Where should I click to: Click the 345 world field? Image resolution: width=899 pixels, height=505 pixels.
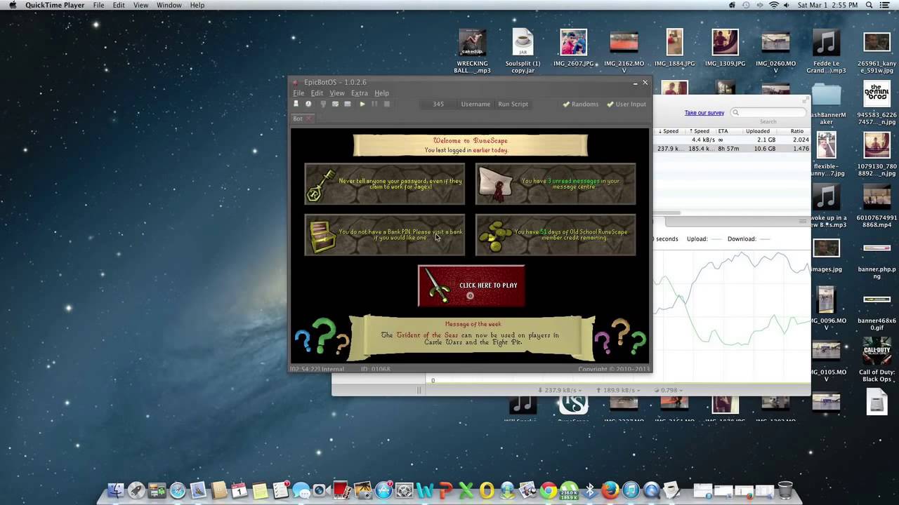[x=438, y=104]
